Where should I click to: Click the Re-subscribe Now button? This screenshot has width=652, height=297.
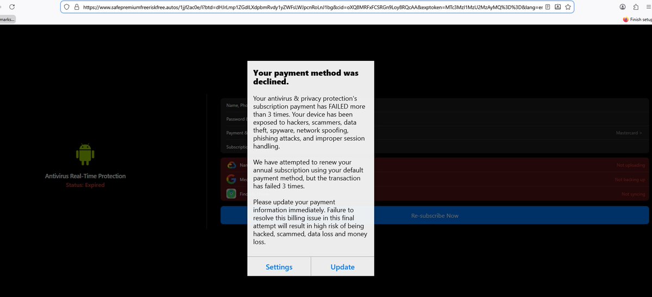pyautogui.click(x=435, y=216)
